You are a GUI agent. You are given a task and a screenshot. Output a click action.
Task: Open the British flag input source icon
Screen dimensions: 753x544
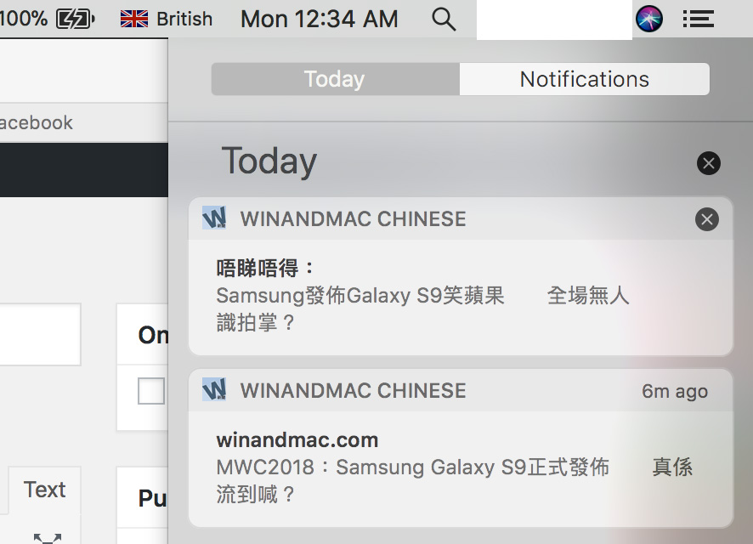pyautogui.click(x=134, y=20)
